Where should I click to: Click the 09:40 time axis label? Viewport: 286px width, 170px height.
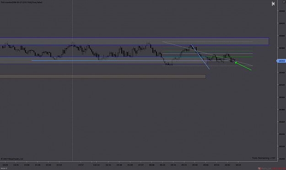click(x=195, y=165)
